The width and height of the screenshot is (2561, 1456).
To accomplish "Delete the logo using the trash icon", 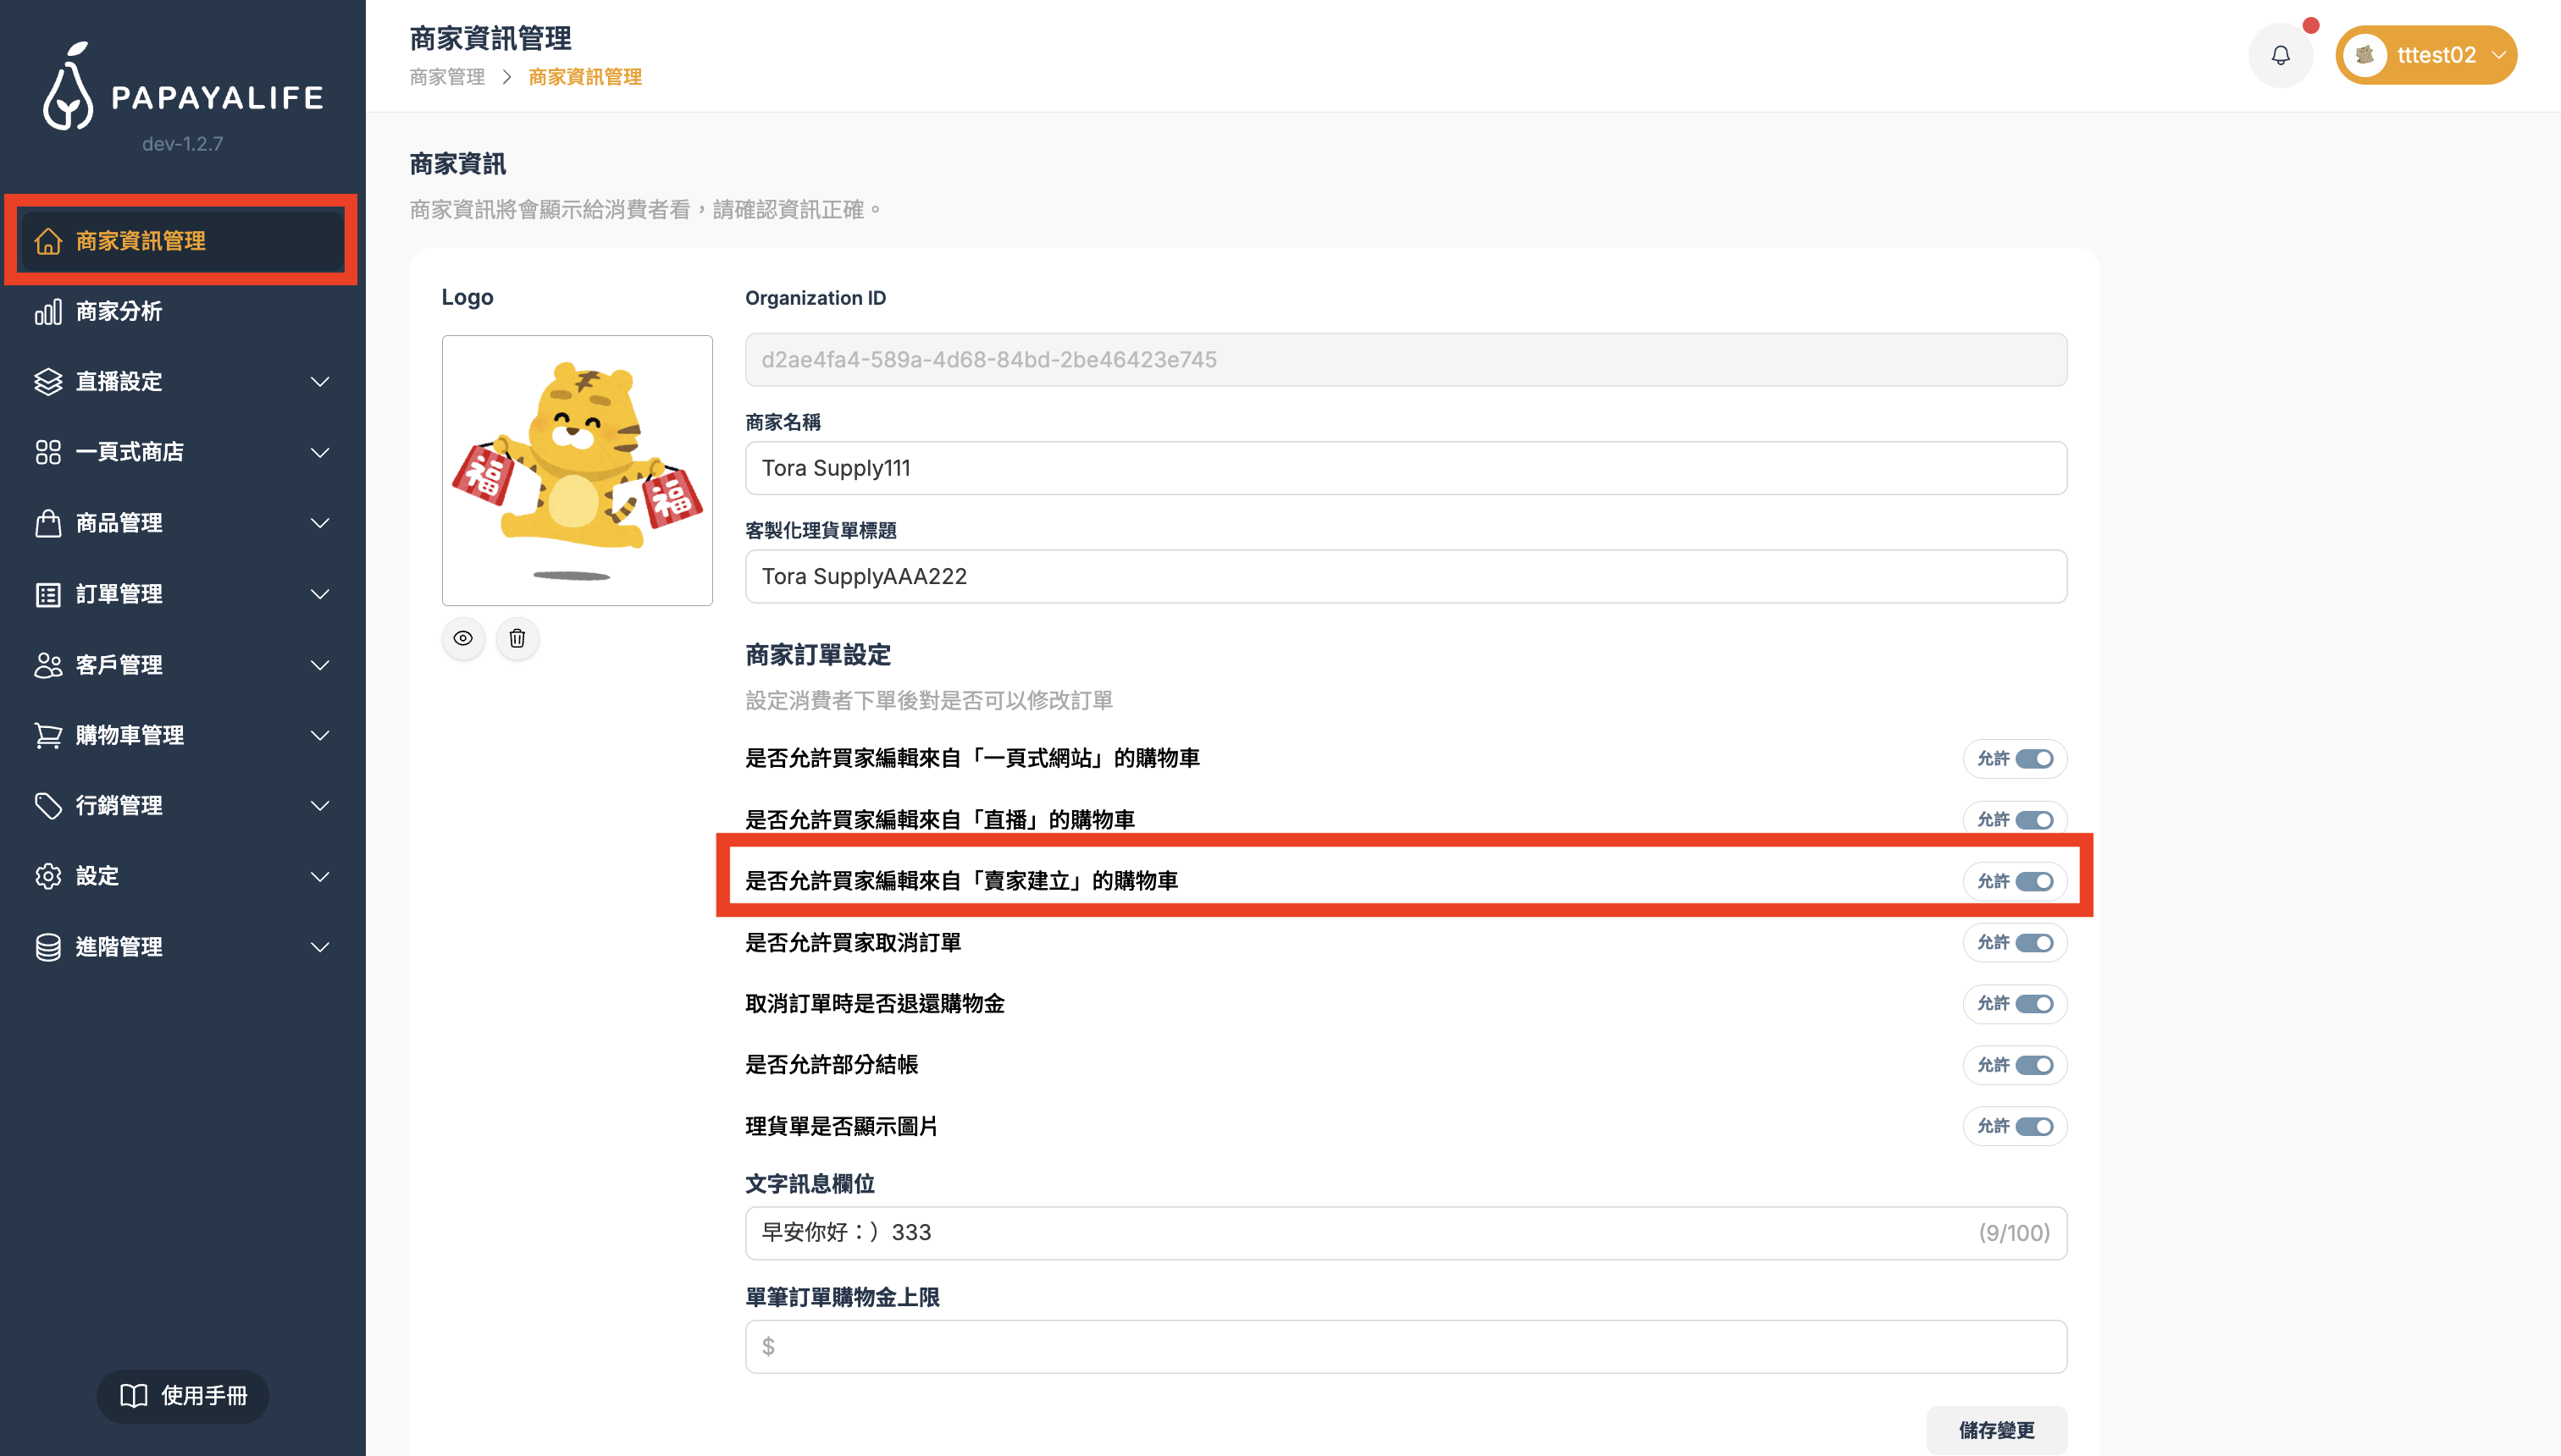I will (x=517, y=638).
